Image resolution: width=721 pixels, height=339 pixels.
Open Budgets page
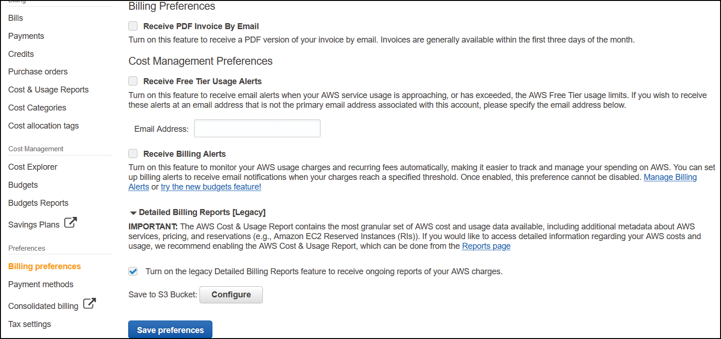pyautogui.click(x=23, y=185)
